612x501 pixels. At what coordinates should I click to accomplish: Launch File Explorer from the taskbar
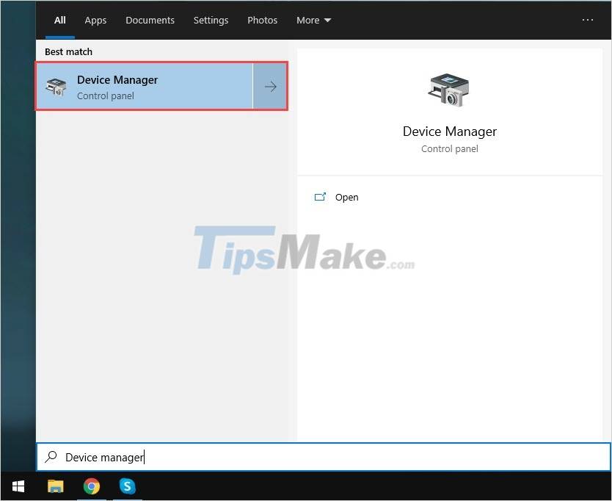click(x=55, y=486)
